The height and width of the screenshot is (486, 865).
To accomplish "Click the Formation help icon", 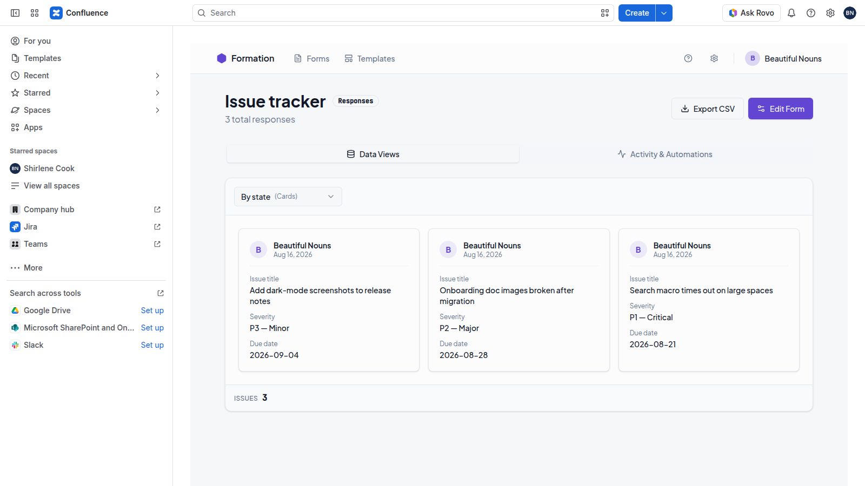I will click(688, 58).
